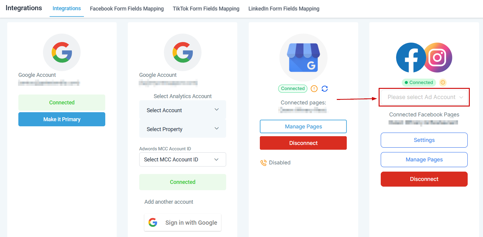Screen dimensions: 483x237
Task: Disconnect the Google Business Profile
Action: [x=303, y=143]
